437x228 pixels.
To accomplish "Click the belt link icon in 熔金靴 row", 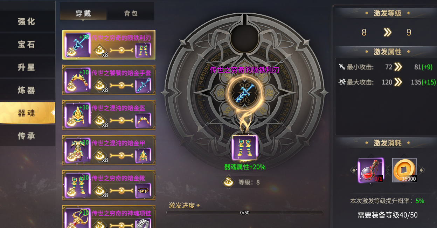I will click(143, 191).
